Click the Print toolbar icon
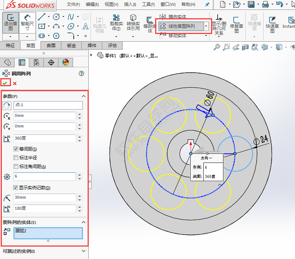This screenshot has height=259, width=295. (265, 4)
